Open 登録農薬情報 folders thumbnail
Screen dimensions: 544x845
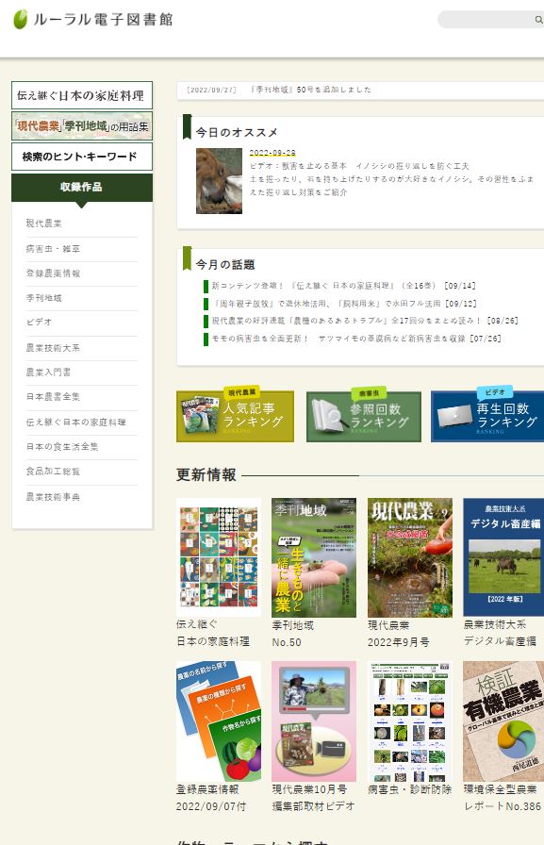tap(219, 721)
